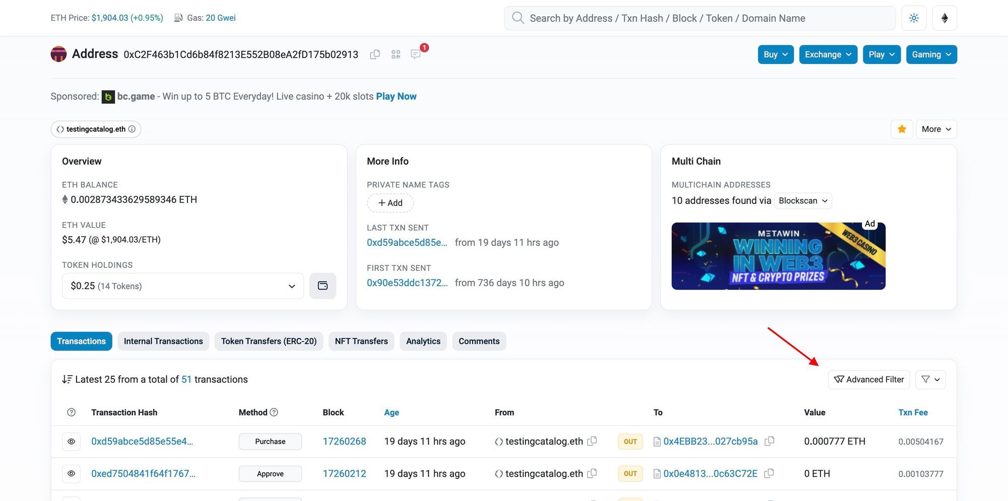Click the Metawin Web3 casino ad banner
The image size is (1008, 501).
point(778,256)
